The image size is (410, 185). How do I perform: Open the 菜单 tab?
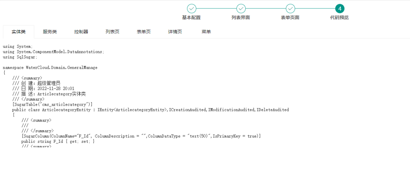(x=206, y=32)
